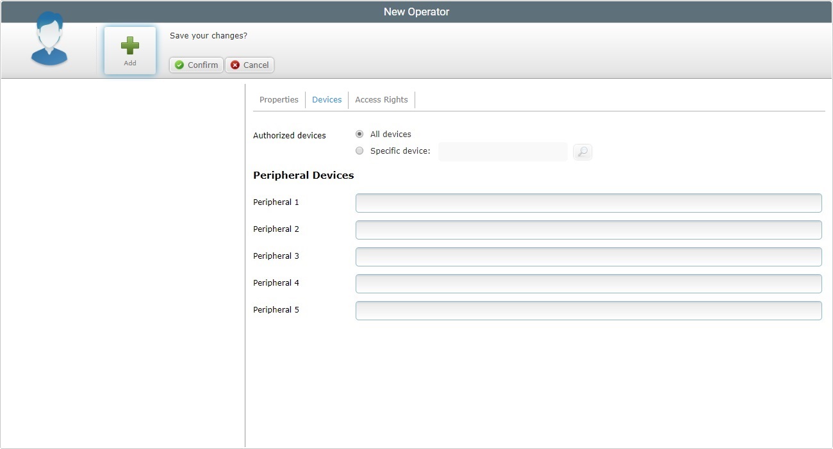The image size is (833, 449).
Task: Click the operator avatar picture
Action: [49, 40]
